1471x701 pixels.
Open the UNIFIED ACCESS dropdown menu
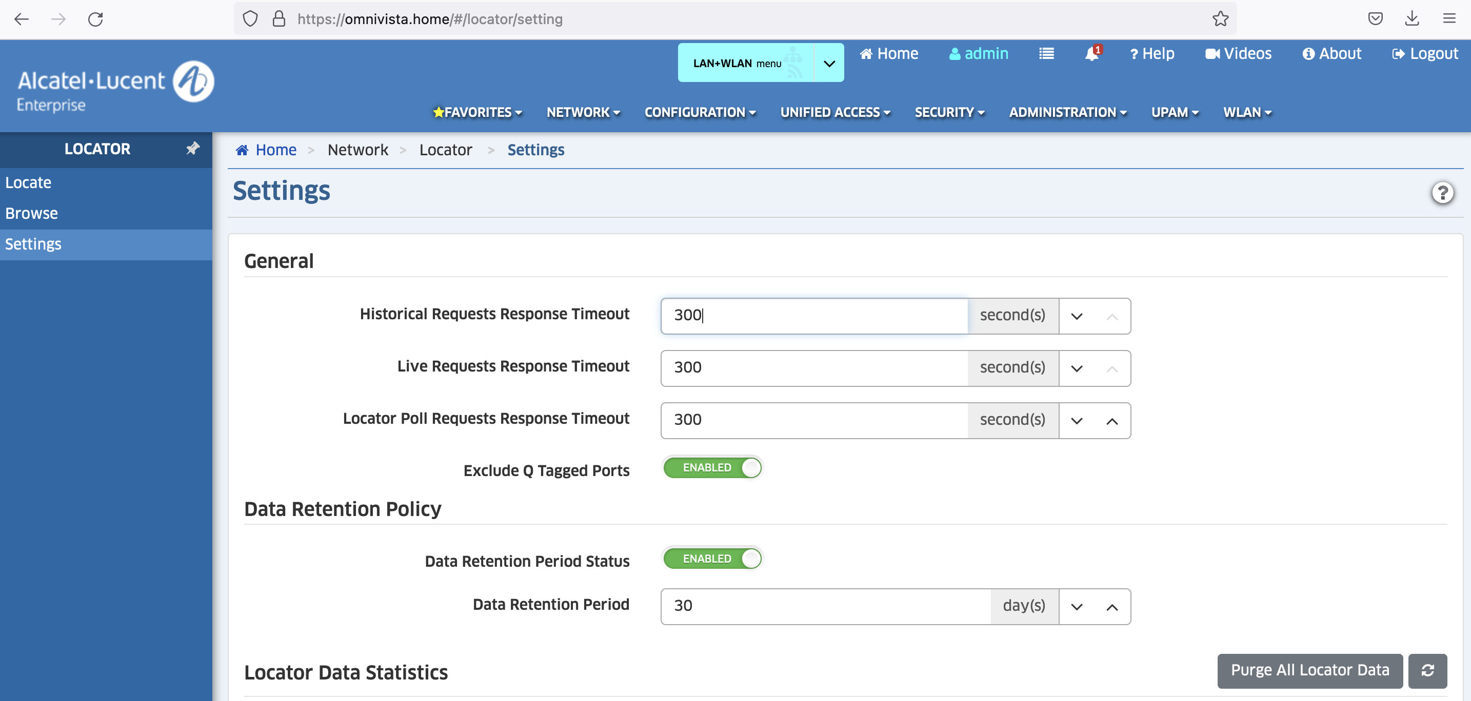[x=835, y=112]
